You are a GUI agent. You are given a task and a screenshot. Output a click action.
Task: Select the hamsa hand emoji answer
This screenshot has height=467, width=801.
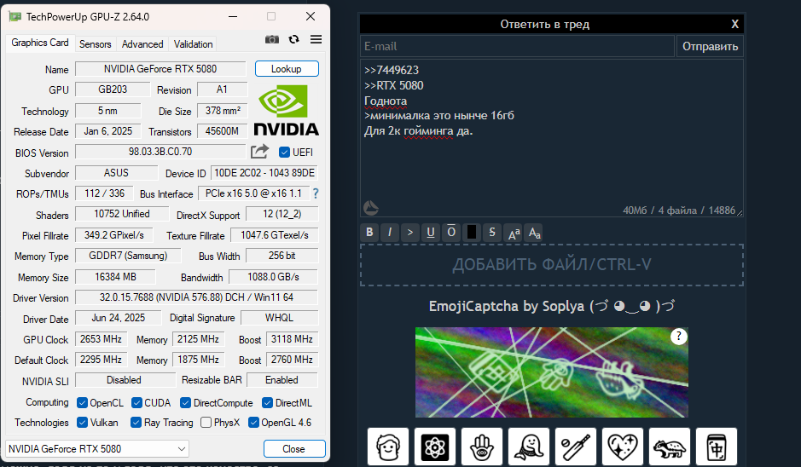tap(482, 447)
